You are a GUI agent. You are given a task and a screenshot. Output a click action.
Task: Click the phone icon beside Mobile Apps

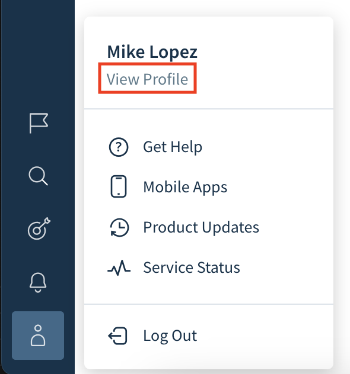click(119, 186)
